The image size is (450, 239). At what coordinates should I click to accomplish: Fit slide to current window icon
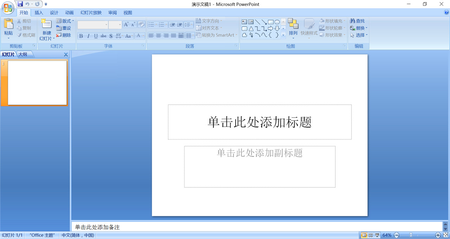(x=445, y=235)
